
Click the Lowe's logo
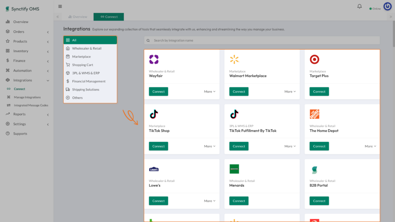154,169
